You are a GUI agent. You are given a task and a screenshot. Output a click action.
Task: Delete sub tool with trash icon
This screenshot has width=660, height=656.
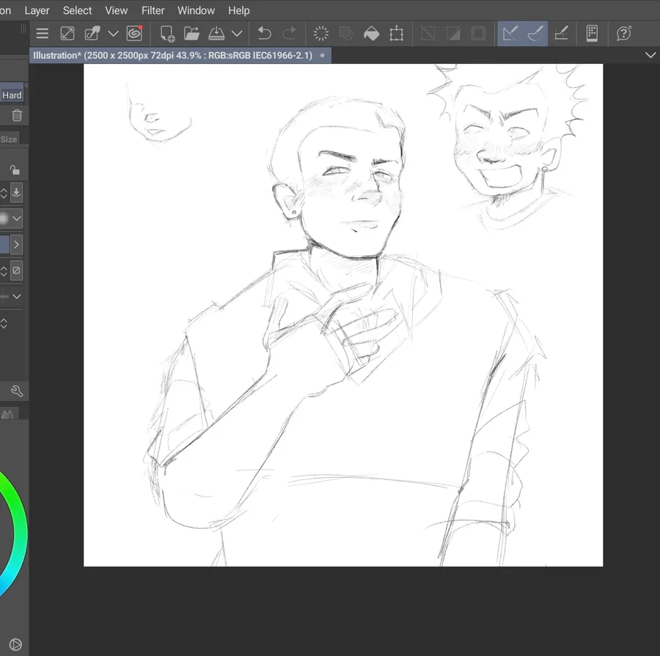coord(17,115)
